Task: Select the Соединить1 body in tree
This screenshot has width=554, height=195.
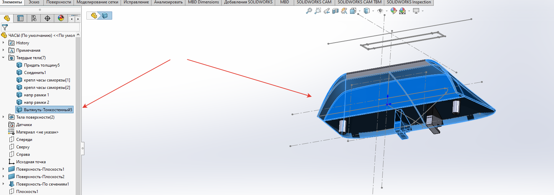Action: point(35,73)
